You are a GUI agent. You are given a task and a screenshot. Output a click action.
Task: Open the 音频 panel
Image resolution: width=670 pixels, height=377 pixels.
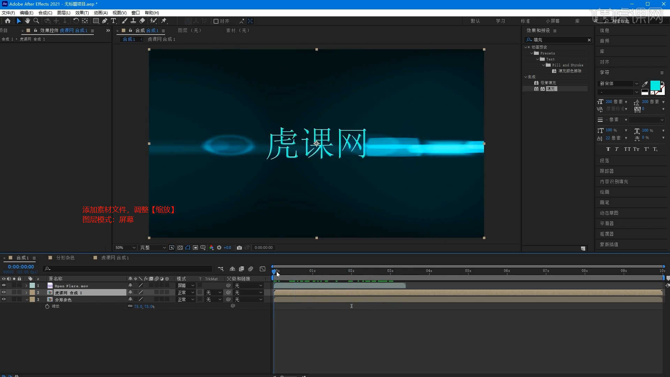coord(605,41)
